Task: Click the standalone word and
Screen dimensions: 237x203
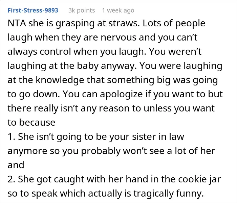Action: pyautogui.click(x=16, y=165)
